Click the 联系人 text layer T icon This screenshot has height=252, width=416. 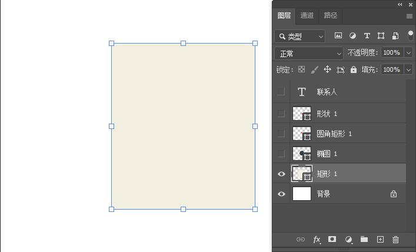tap(302, 92)
